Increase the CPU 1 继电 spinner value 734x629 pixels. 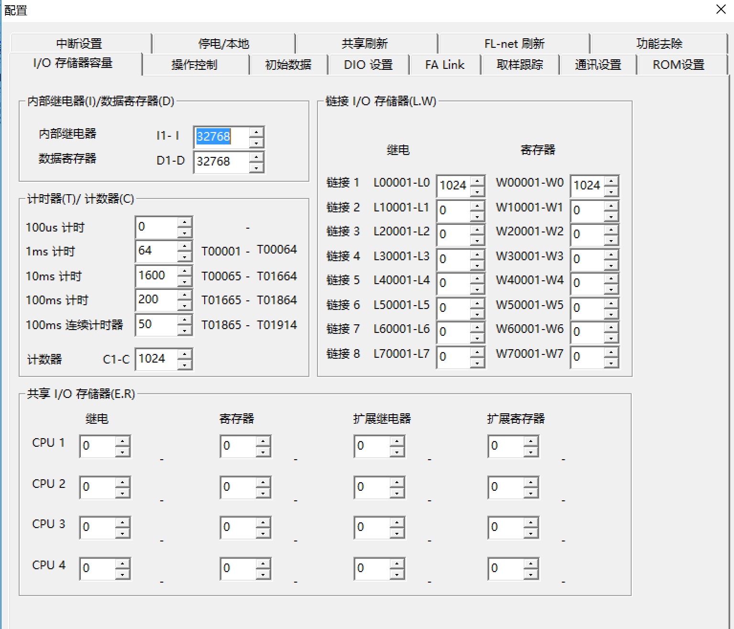(123, 441)
